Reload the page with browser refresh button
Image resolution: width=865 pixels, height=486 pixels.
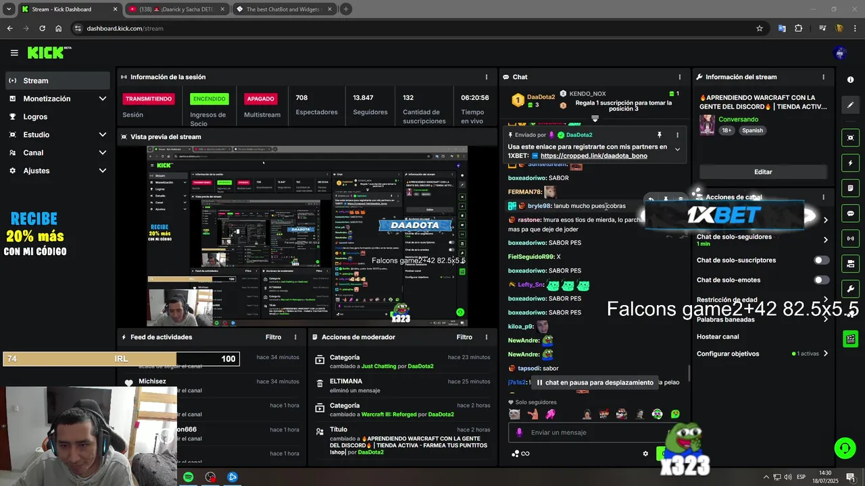click(42, 28)
